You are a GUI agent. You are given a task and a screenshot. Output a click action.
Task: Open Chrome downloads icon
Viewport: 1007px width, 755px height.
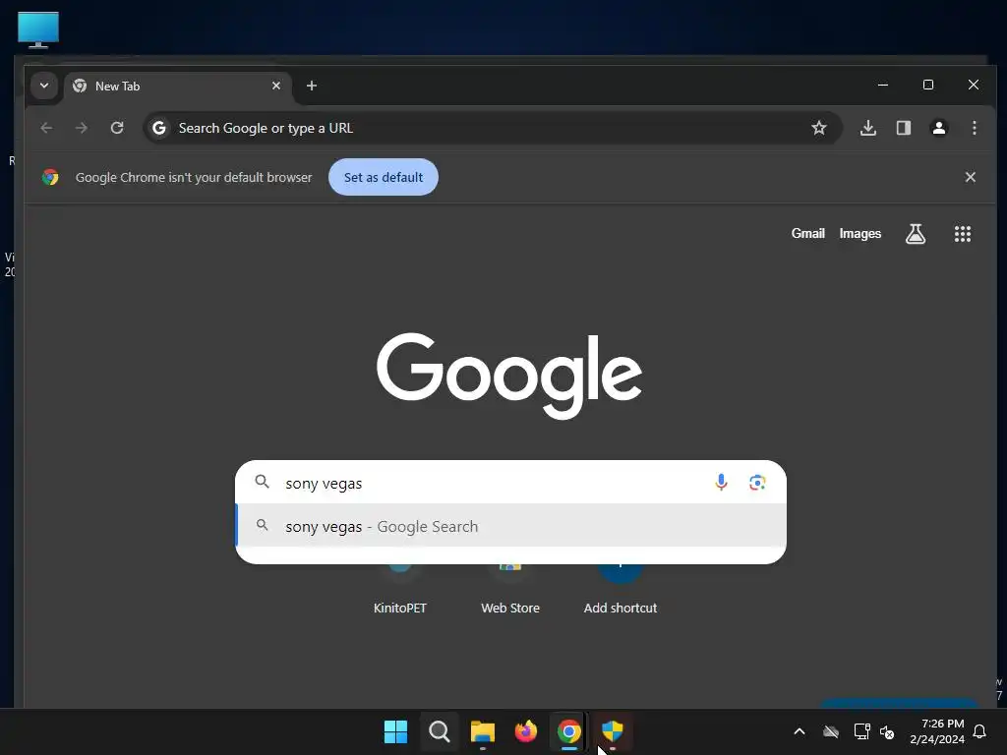[x=867, y=128]
